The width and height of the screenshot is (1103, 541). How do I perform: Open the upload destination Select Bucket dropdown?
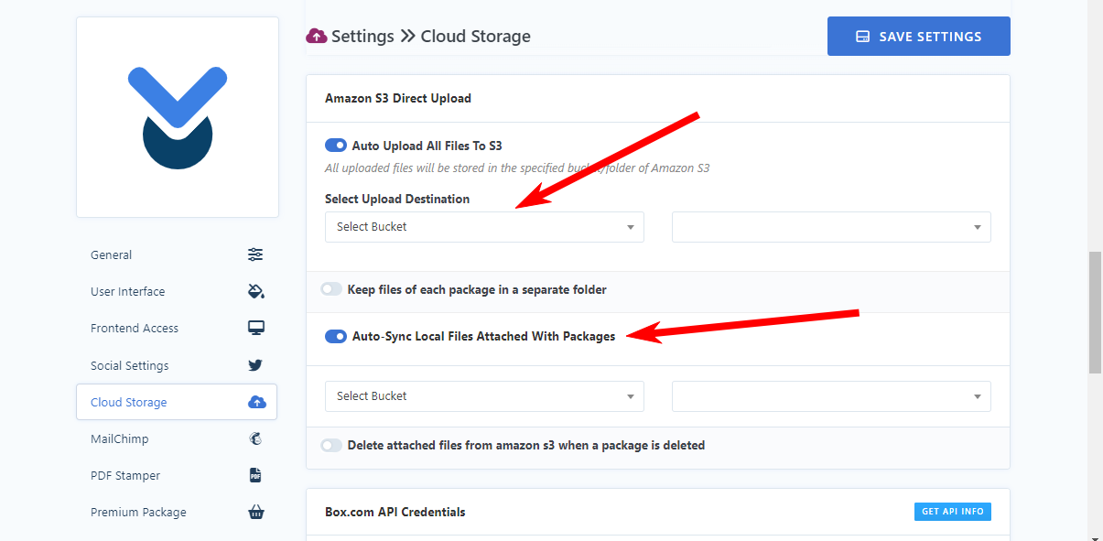(x=484, y=227)
